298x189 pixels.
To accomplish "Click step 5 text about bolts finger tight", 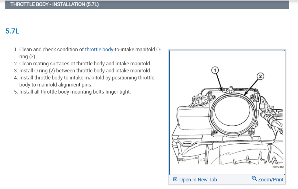I will pyautogui.click(x=75, y=92).
